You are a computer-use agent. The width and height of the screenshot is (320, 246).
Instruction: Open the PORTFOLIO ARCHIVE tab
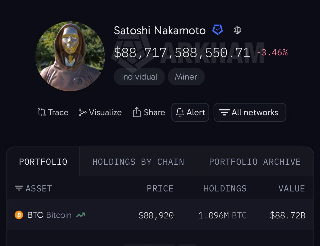pyautogui.click(x=255, y=162)
